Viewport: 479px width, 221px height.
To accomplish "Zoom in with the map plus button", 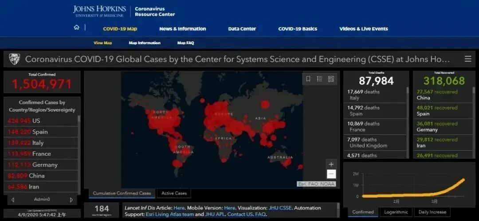I will coord(331,164).
